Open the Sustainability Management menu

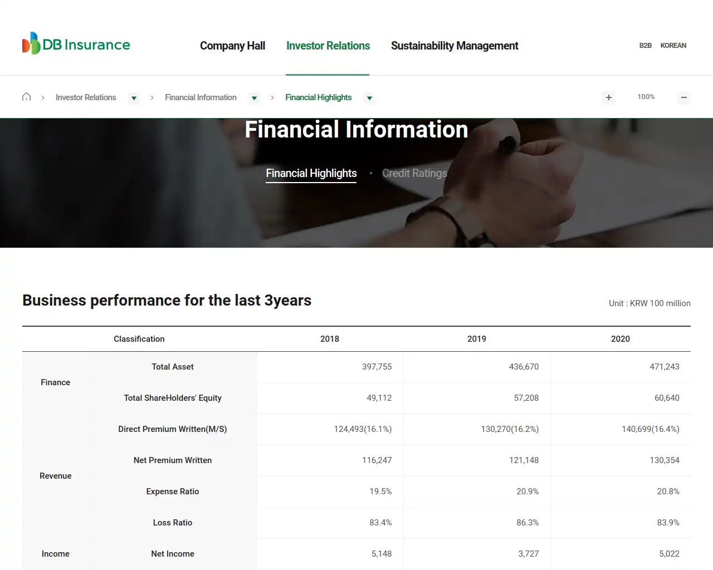click(x=455, y=46)
